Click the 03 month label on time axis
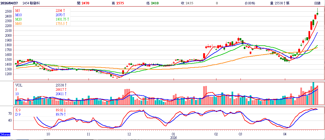The image size is (325, 140). tap(240, 134)
